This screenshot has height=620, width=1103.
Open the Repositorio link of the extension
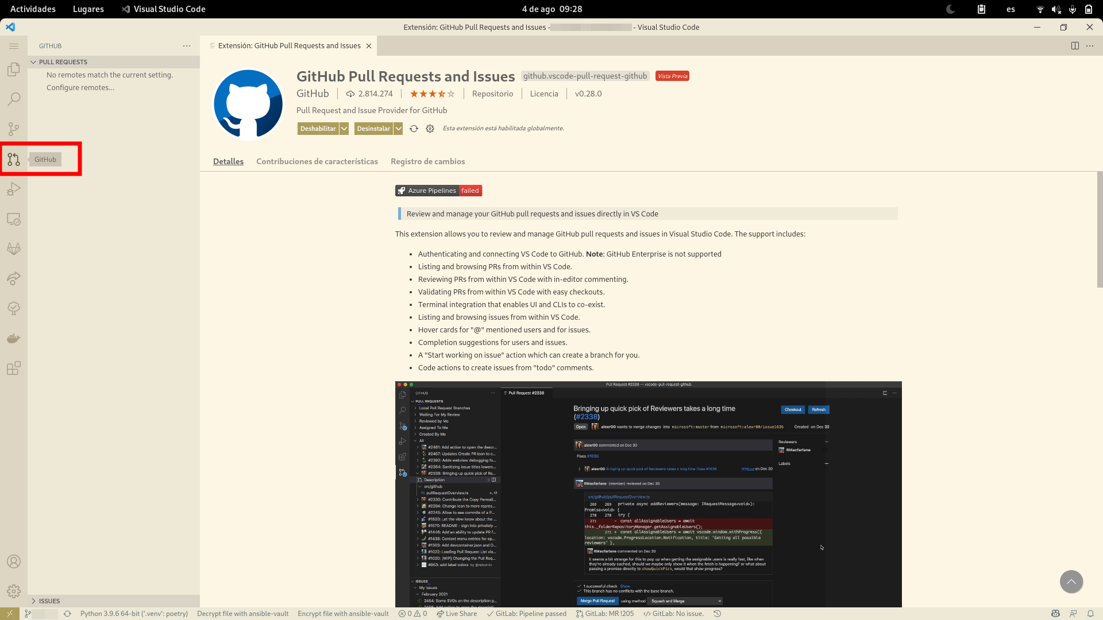(492, 94)
